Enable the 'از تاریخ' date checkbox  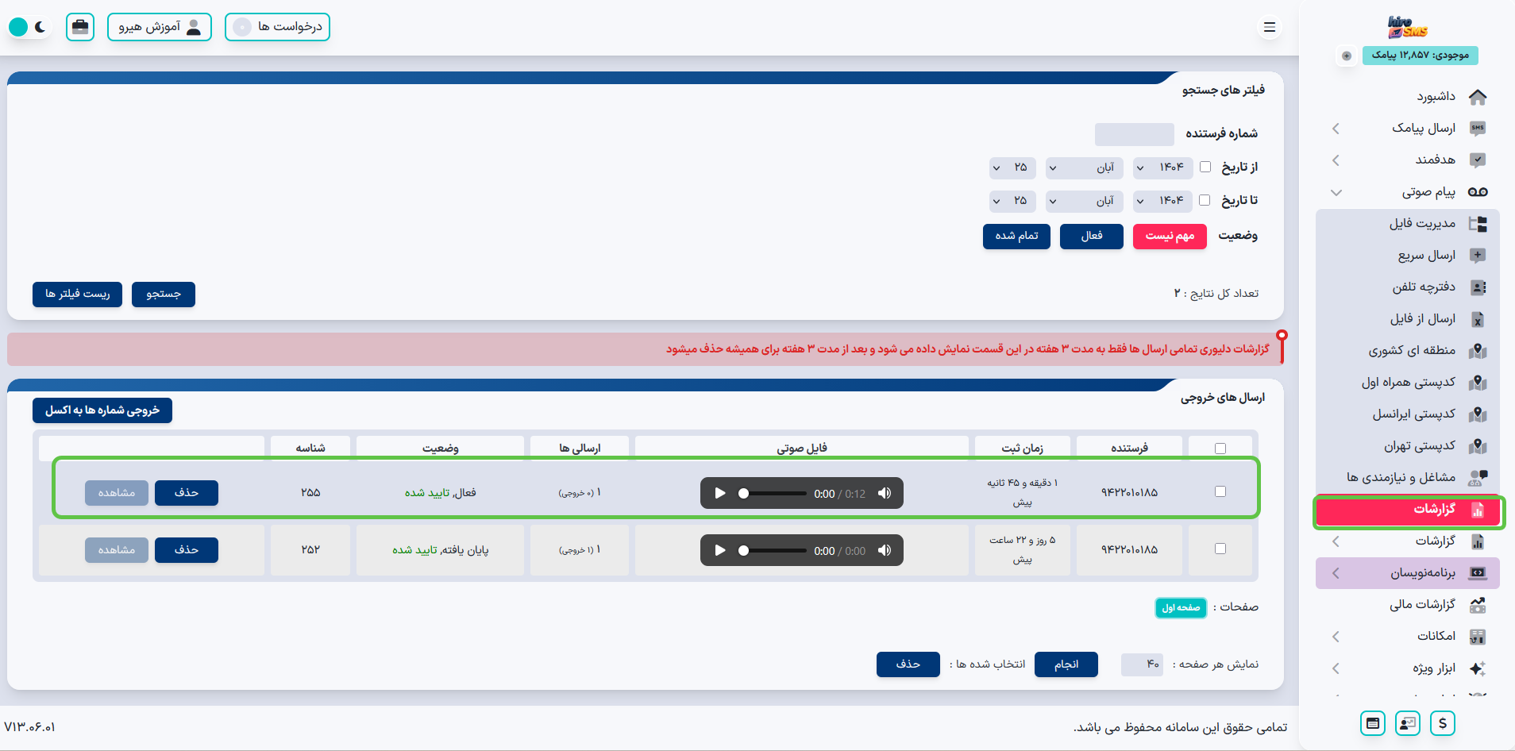click(x=1205, y=167)
